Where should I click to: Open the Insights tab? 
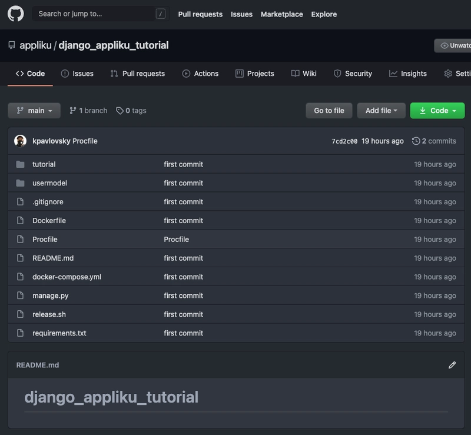click(408, 74)
